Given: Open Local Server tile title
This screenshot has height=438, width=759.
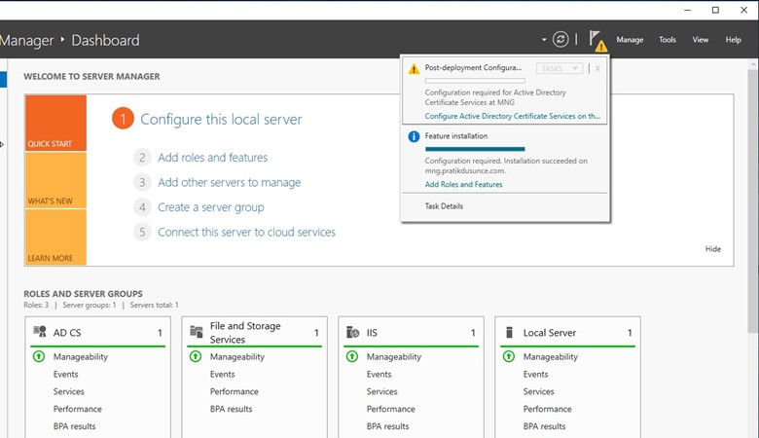Looking at the screenshot, I should click(550, 333).
